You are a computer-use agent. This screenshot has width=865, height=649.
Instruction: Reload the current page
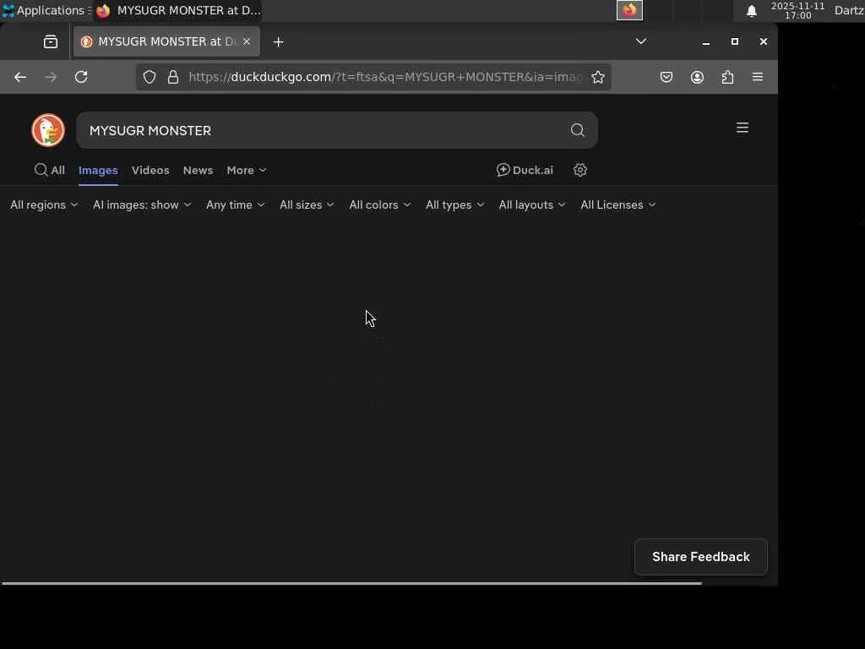[x=81, y=77]
